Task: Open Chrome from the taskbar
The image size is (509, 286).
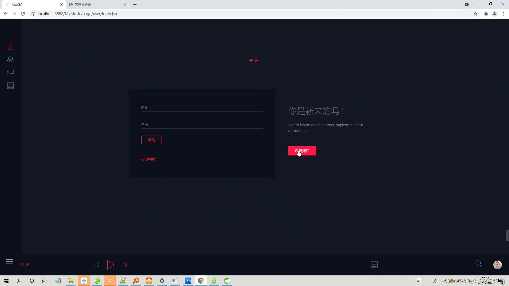Action: pyautogui.click(x=201, y=281)
